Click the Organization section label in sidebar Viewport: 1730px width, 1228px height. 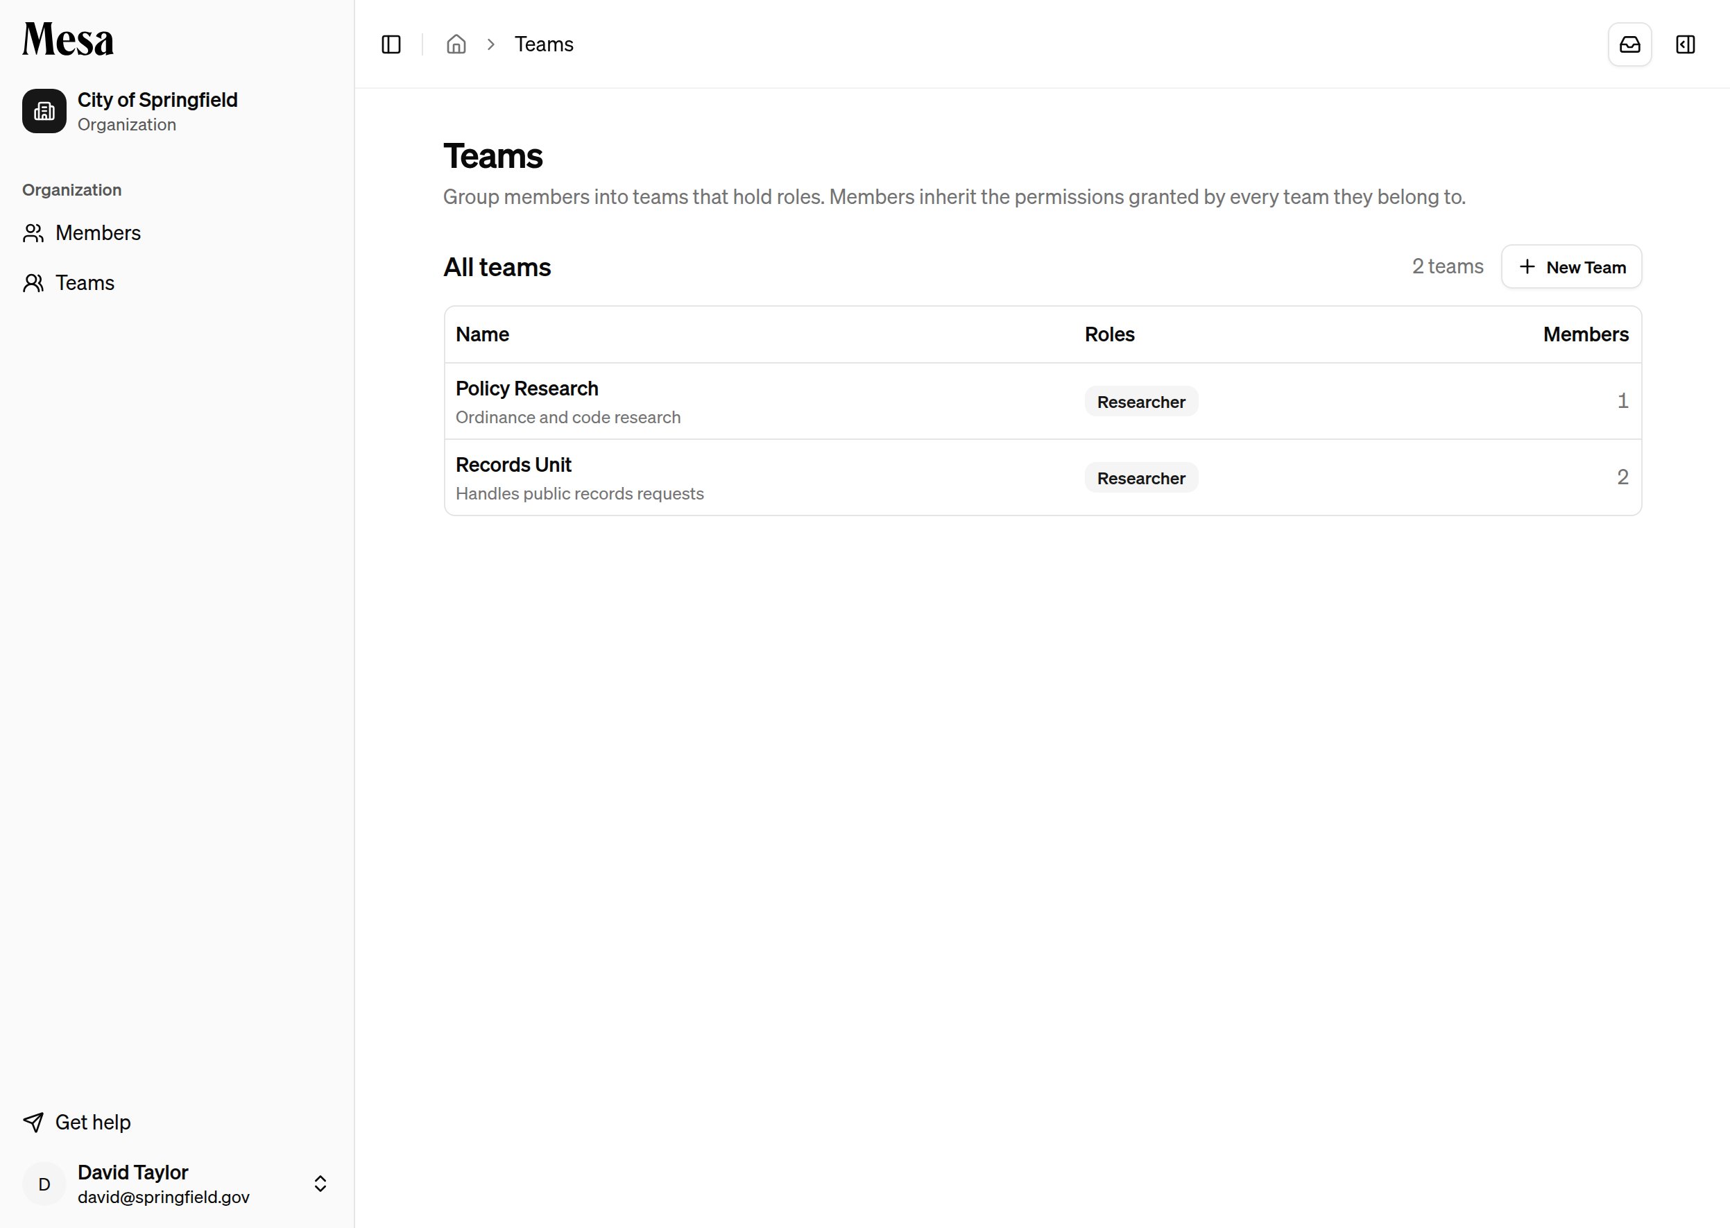72,190
